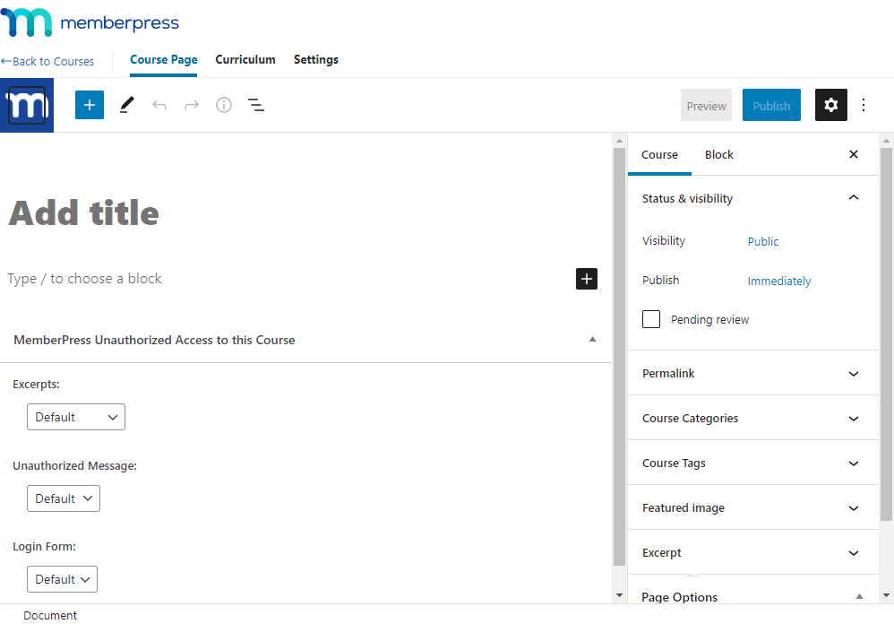894x641 pixels.
Task: Enable the Pending review checkbox
Action: click(651, 319)
